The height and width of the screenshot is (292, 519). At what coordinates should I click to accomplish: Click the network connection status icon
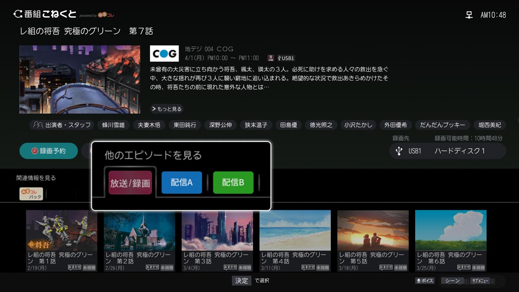(x=469, y=15)
